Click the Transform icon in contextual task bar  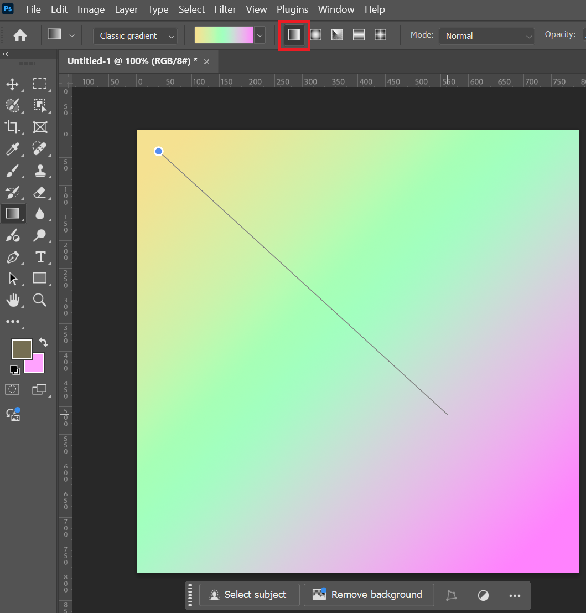[451, 595]
